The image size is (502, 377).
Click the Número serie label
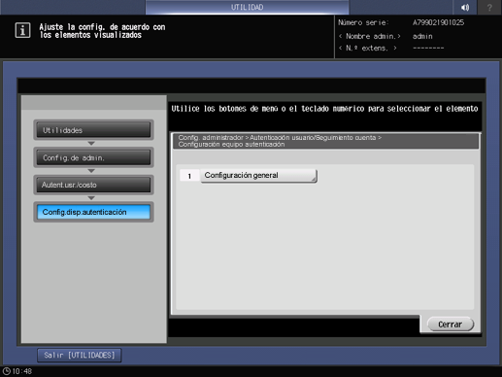coord(363,22)
